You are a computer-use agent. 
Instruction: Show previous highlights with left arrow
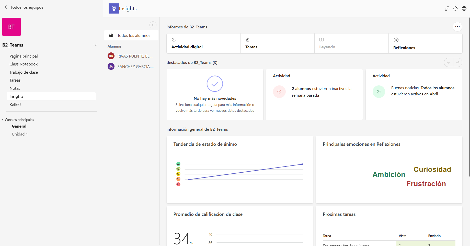(x=449, y=62)
